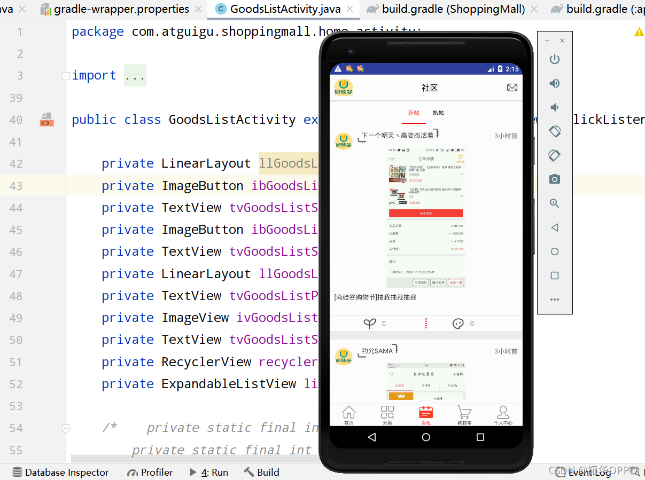The width and height of the screenshot is (645, 480).
Task: Click post text [尚硅谷购物节]抽我抽我抽我
Action: [x=375, y=297]
